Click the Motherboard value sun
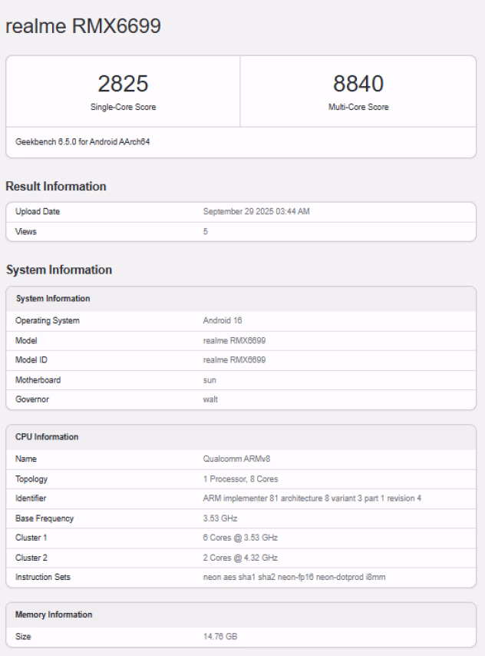The height and width of the screenshot is (656, 485). coord(210,380)
